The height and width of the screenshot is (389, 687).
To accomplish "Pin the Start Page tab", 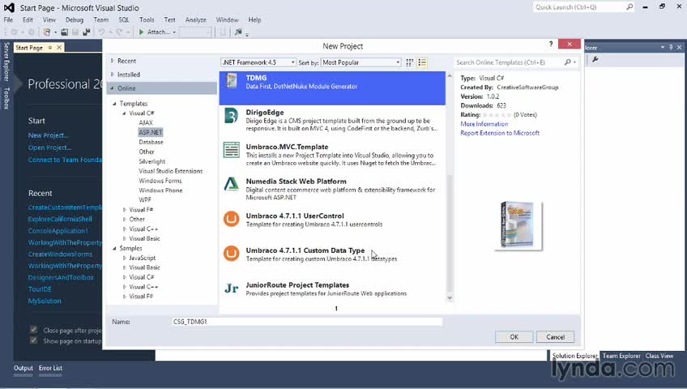I will point(50,47).
